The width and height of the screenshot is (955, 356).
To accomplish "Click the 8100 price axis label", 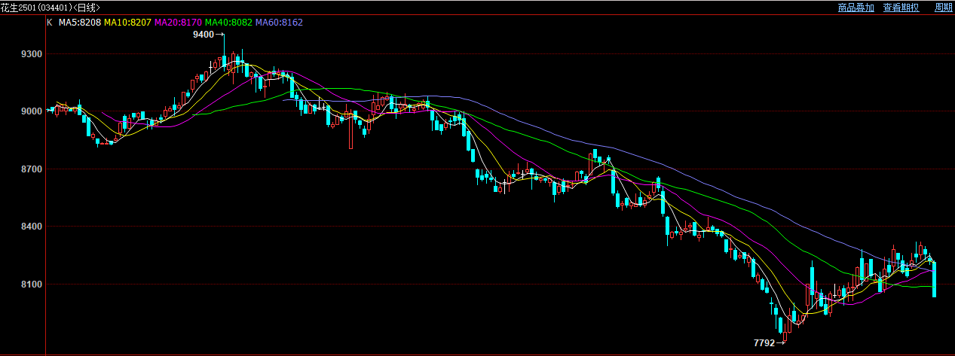I will coord(32,284).
